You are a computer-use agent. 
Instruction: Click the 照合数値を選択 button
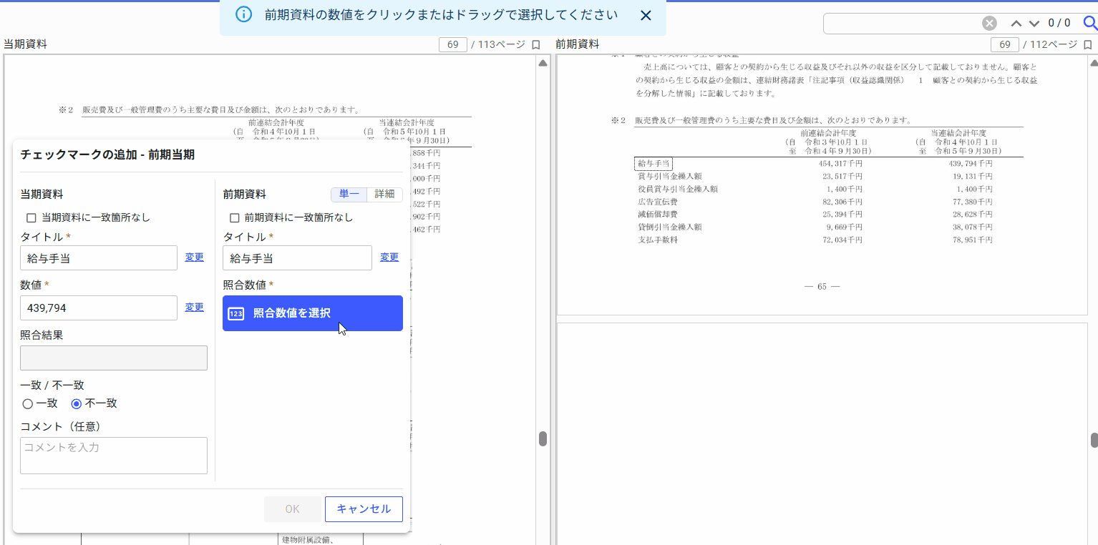313,313
